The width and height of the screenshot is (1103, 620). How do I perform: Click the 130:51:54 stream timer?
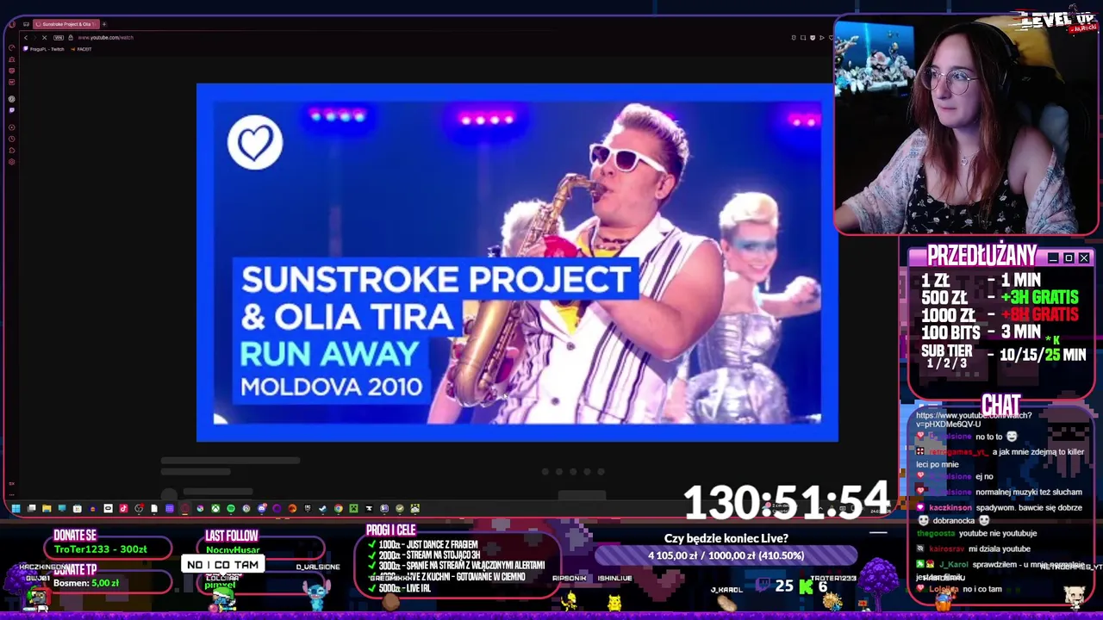click(786, 501)
